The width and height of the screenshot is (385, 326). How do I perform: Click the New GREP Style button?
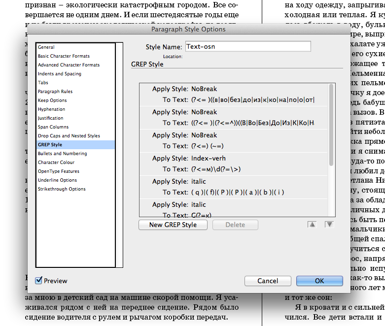click(173, 225)
